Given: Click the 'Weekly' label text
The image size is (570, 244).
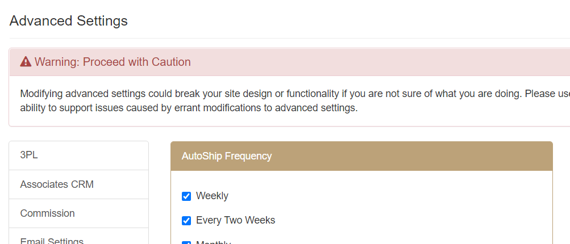Looking at the screenshot, I should pos(212,196).
